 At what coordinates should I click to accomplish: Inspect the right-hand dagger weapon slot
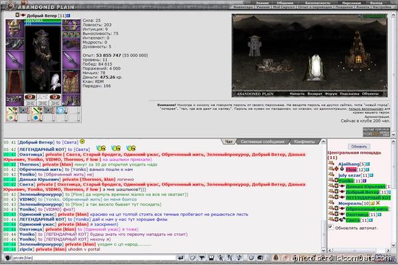pyautogui.click(x=72, y=60)
